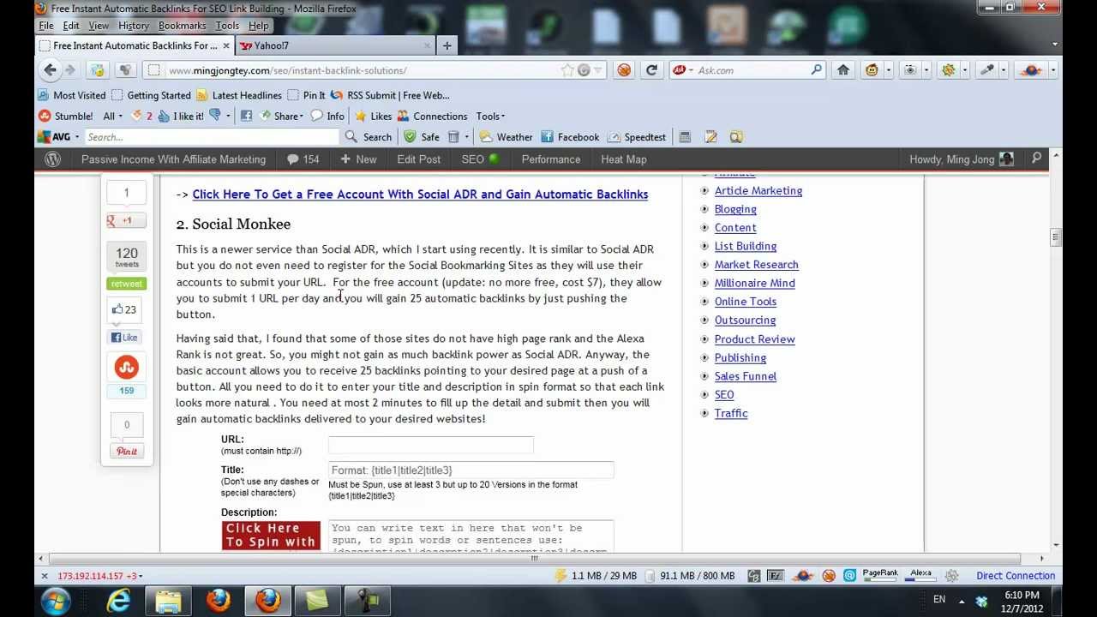The height and width of the screenshot is (617, 1097).
Task: Open the Most Visited bookmarks item
Action: click(72, 95)
